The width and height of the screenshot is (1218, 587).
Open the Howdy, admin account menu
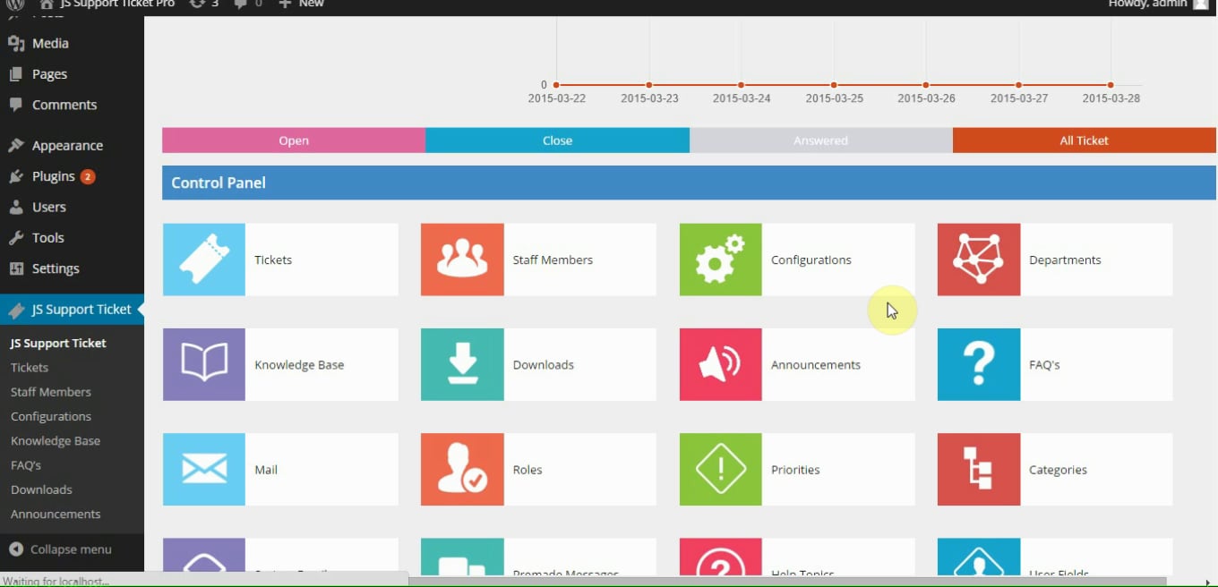point(1158,4)
